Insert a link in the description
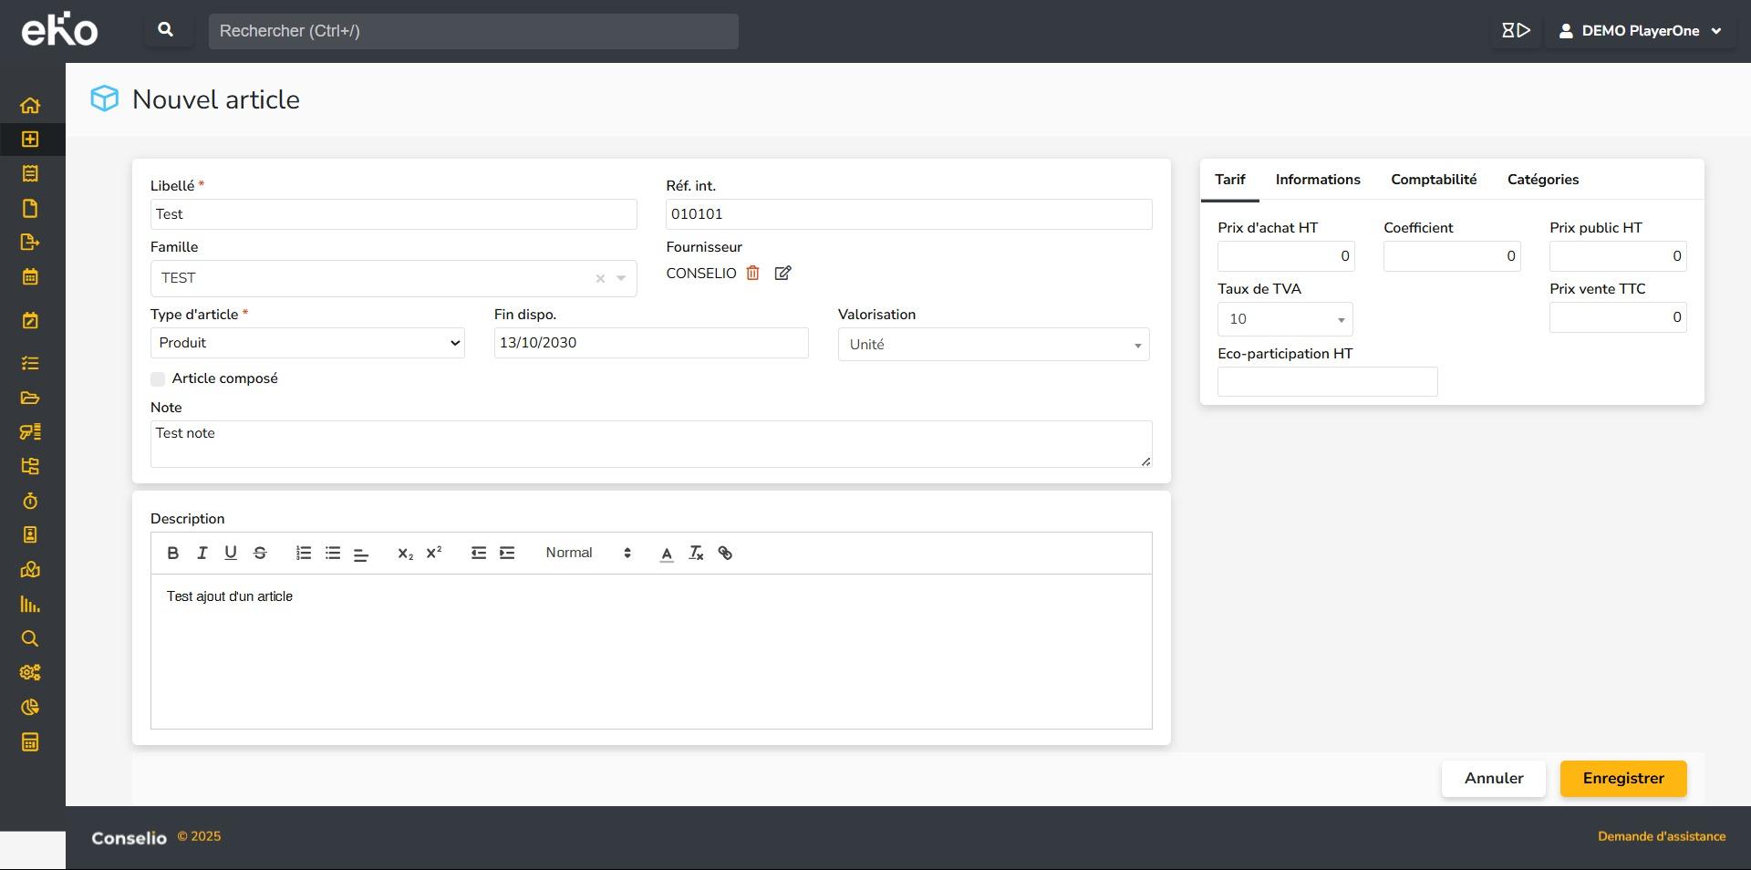Viewport: 1751px width, 870px height. click(725, 553)
